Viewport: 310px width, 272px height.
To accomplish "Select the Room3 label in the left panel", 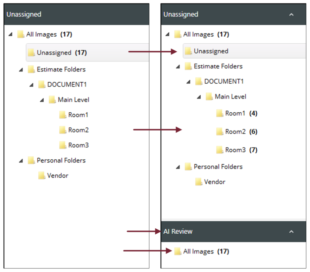I will [78, 145].
